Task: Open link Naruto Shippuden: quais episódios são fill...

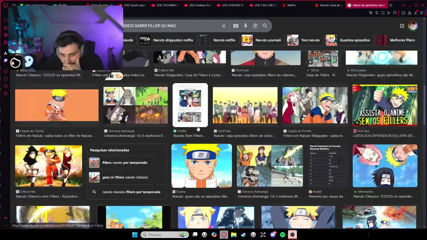Action: (381, 75)
